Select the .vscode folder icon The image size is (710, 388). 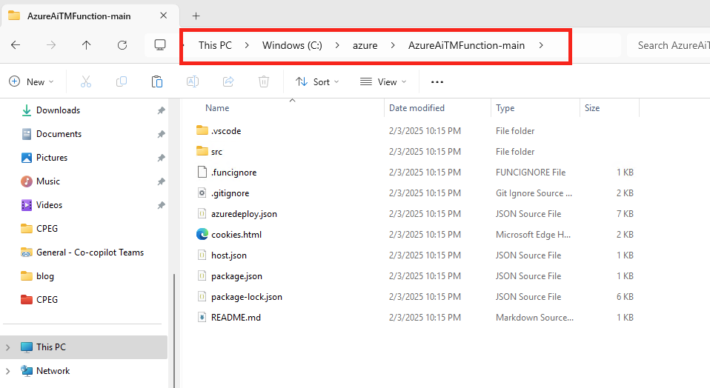pos(202,130)
